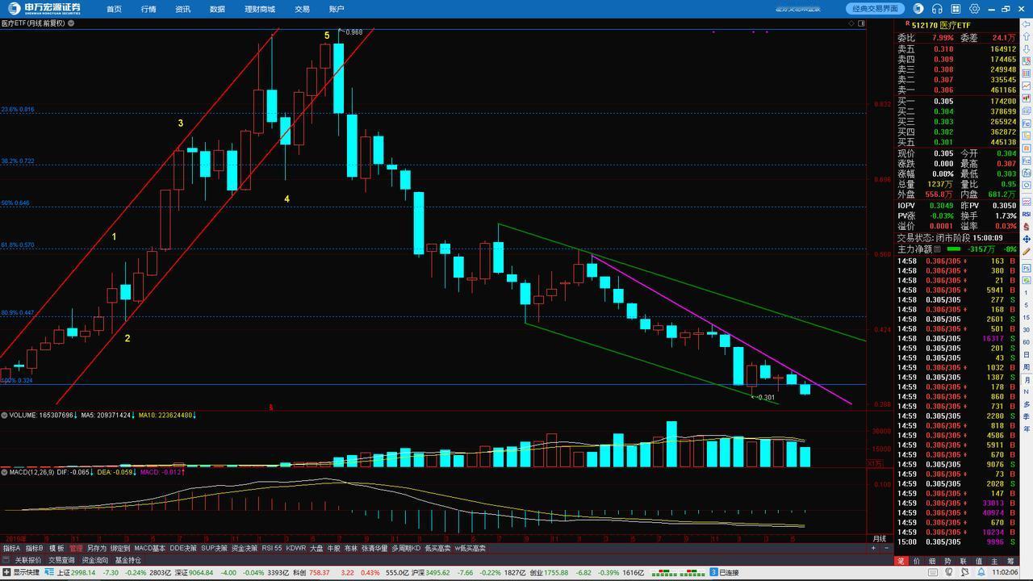Click the 绑定到 button in indicator bar
This screenshot has height=581, width=1033.
coord(120,548)
